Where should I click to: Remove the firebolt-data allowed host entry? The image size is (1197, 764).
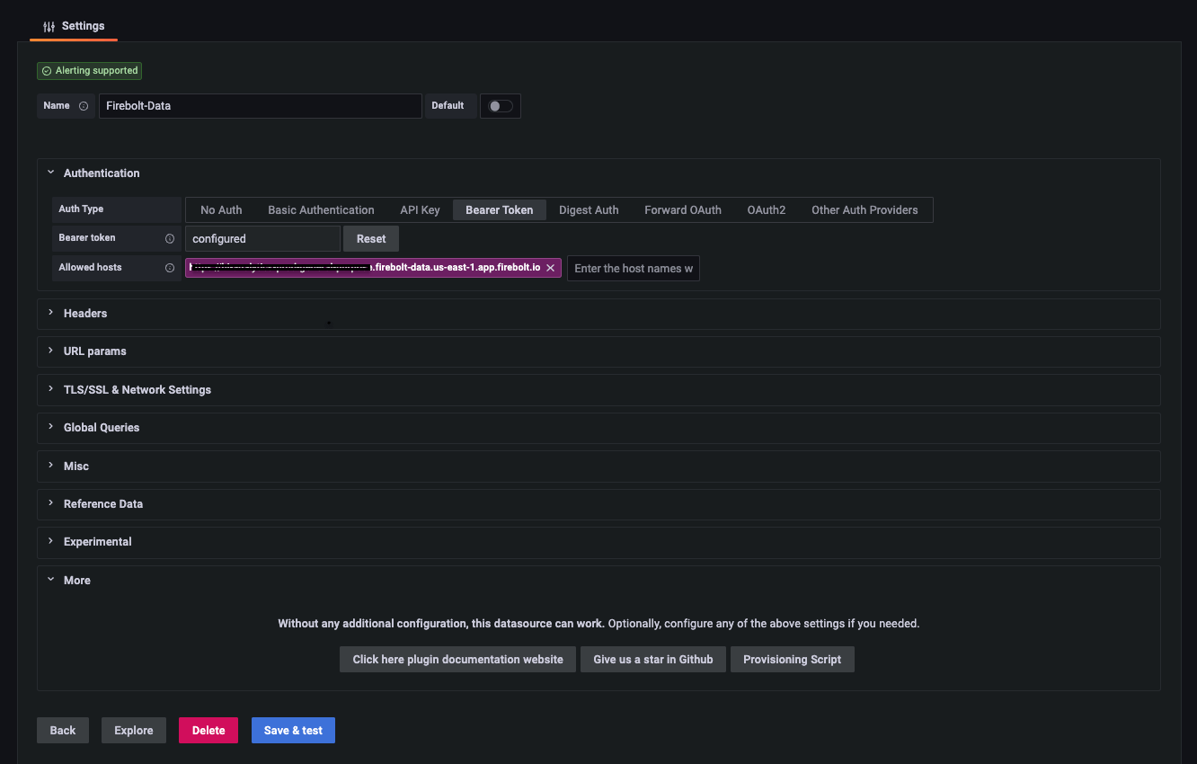point(551,267)
